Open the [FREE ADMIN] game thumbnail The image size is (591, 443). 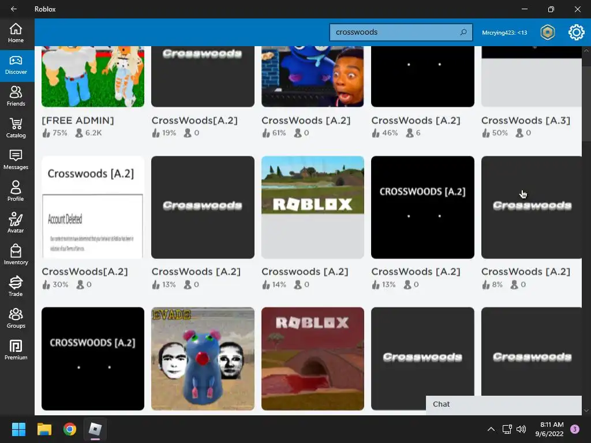pos(93,77)
